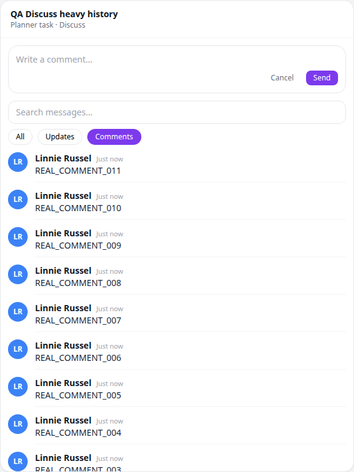Click the LR avatar beside REAL_COMMENT_009

18,237
